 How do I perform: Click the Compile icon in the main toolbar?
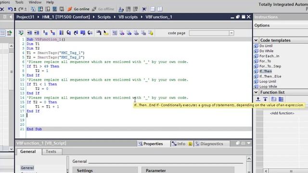coord(33,9)
